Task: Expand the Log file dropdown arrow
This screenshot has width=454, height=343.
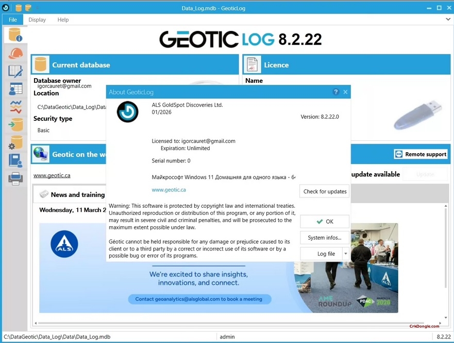Action: [x=346, y=254]
